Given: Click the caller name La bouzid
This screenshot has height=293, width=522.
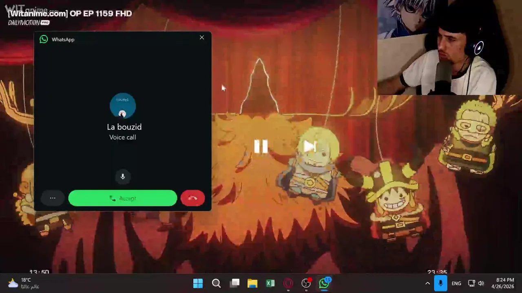Looking at the screenshot, I should tap(124, 127).
